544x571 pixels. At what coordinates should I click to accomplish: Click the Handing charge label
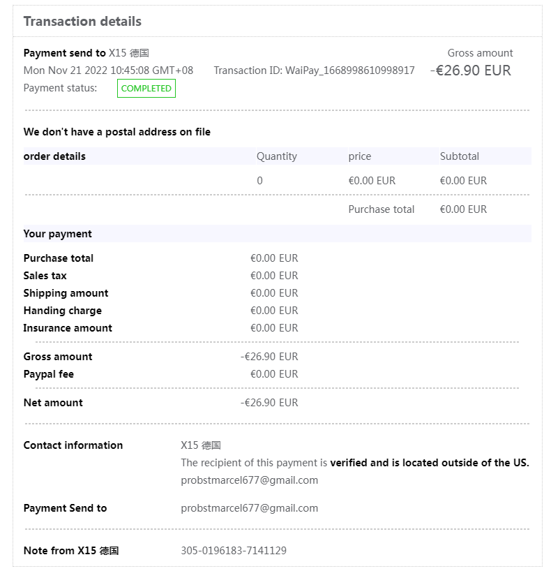62,311
